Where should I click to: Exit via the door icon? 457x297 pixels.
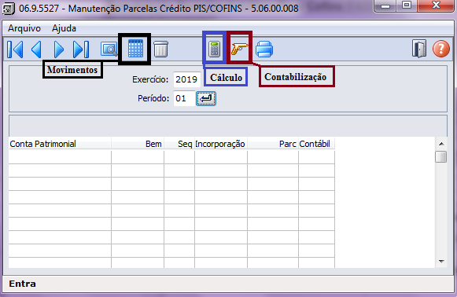tap(419, 49)
